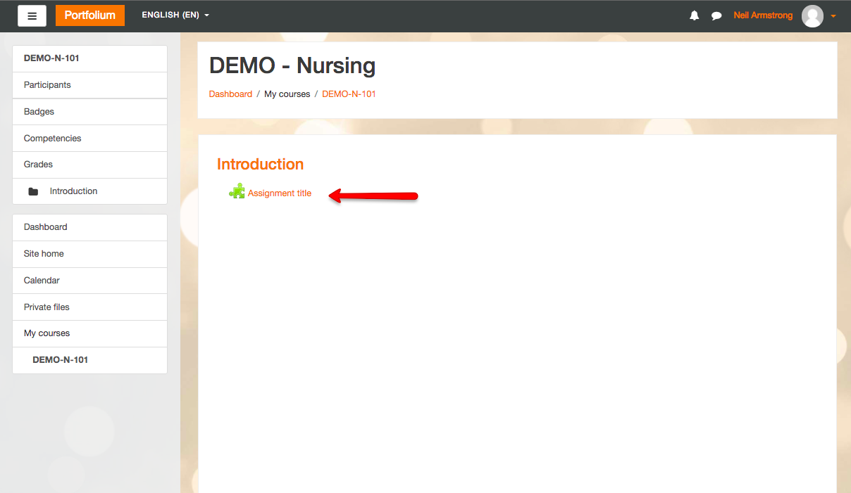The width and height of the screenshot is (851, 493).
Task: Go to Dashboard via breadcrumb
Action: pyautogui.click(x=230, y=94)
